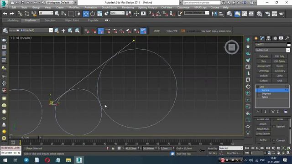Click the ViewCube top face
The height and width of the screenshot is (164, 292).
232,47
